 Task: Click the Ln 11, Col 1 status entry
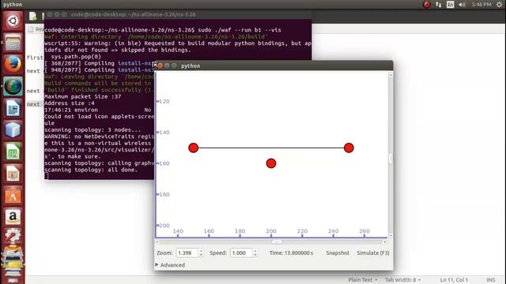click(x=454, y=280)
